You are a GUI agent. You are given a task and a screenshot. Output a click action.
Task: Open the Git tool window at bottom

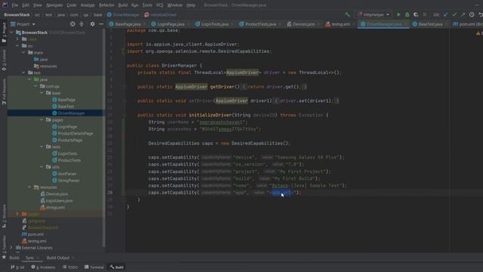click(x=17, y=267)
